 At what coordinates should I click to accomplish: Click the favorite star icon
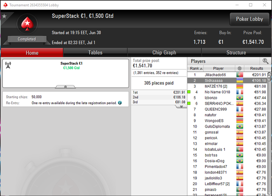[x=4, y=16]
